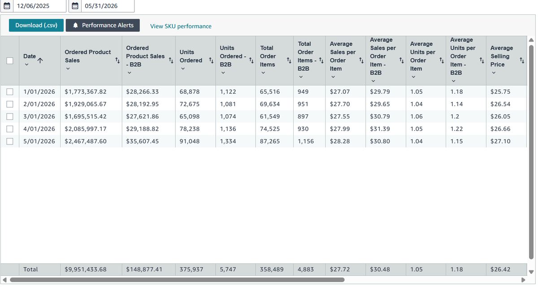538x292 pixels.
Task: Click the 1/01/2026 date cell
Action: tap(39, 92)
